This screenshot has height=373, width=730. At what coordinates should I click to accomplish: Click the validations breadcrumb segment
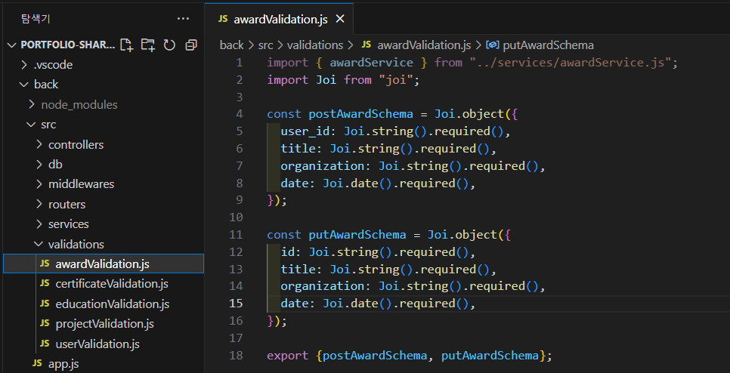(x=314, y=45)
